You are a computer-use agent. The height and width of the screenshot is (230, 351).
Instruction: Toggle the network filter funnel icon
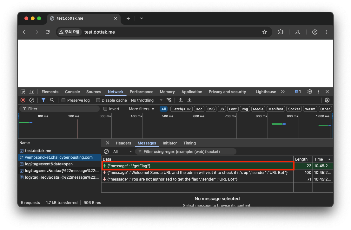pyautogui.click(x=43, y=100)
